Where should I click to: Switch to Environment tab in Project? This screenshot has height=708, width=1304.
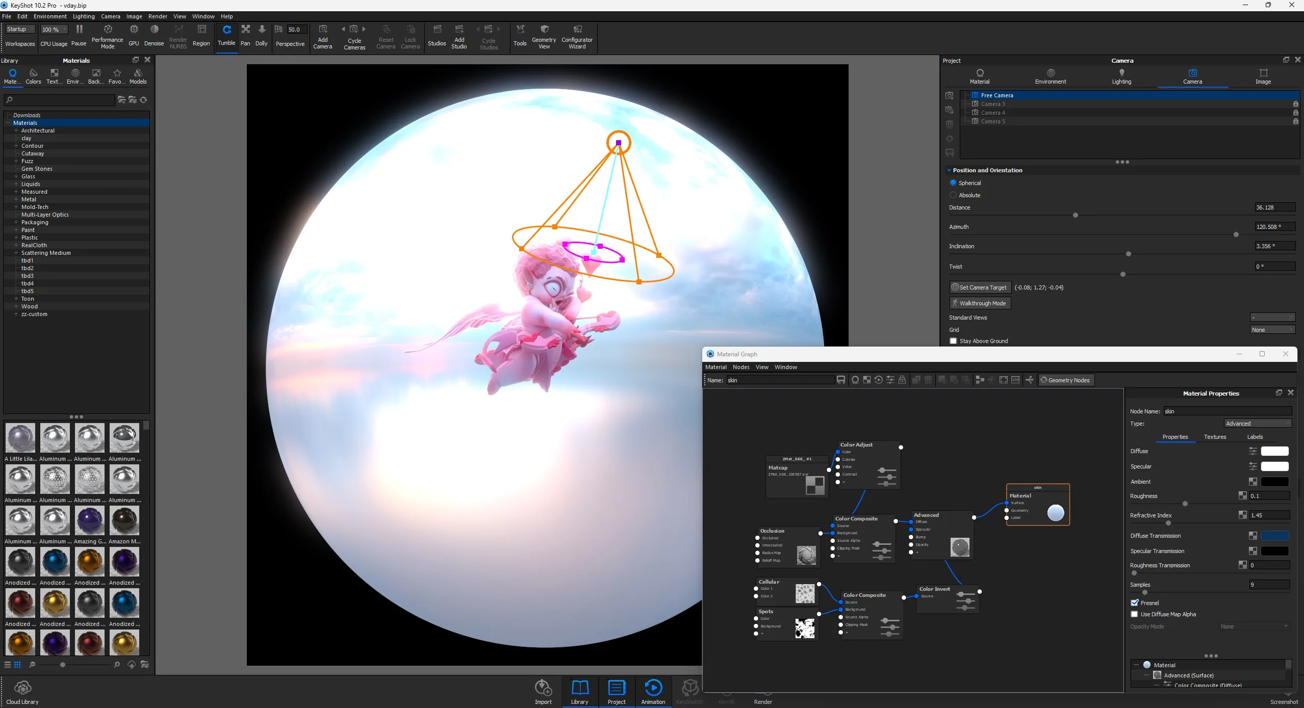point(1051,77)
